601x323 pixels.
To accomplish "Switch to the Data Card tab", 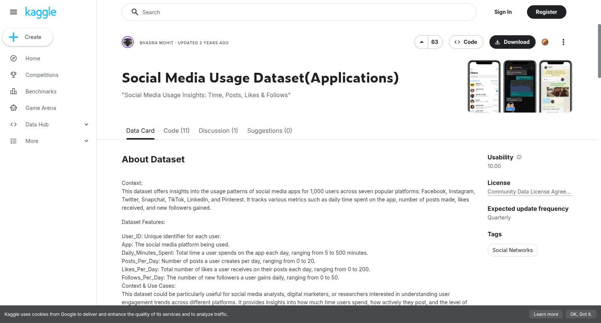I will click(140, 131).
